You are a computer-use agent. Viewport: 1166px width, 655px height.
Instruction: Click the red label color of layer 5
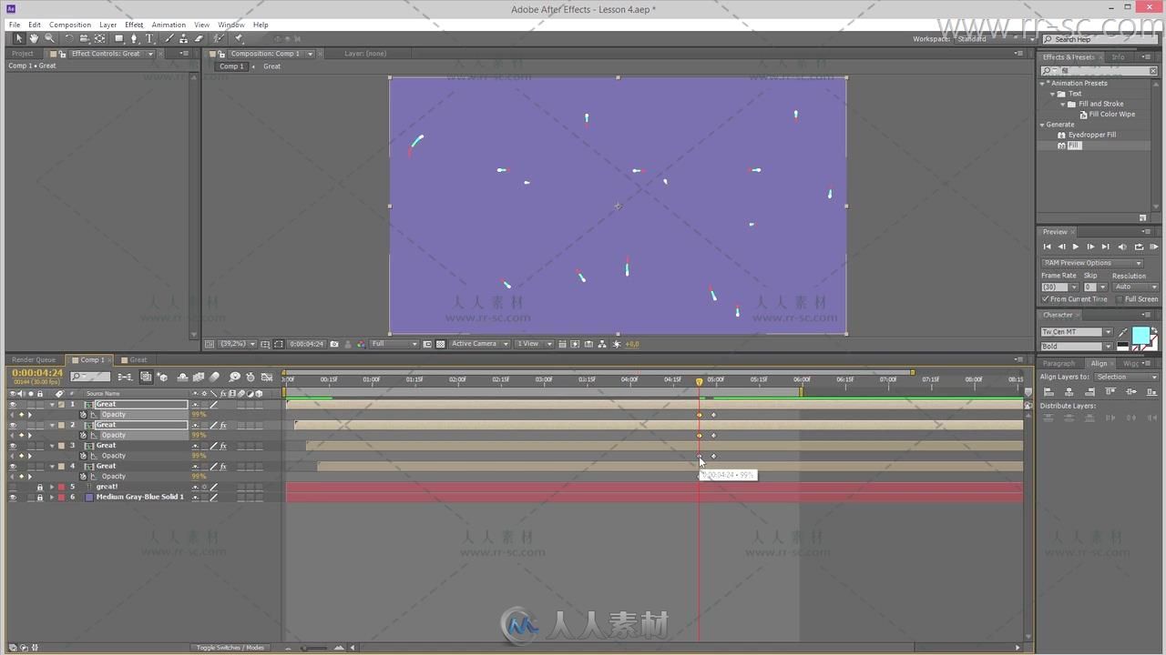61,487
